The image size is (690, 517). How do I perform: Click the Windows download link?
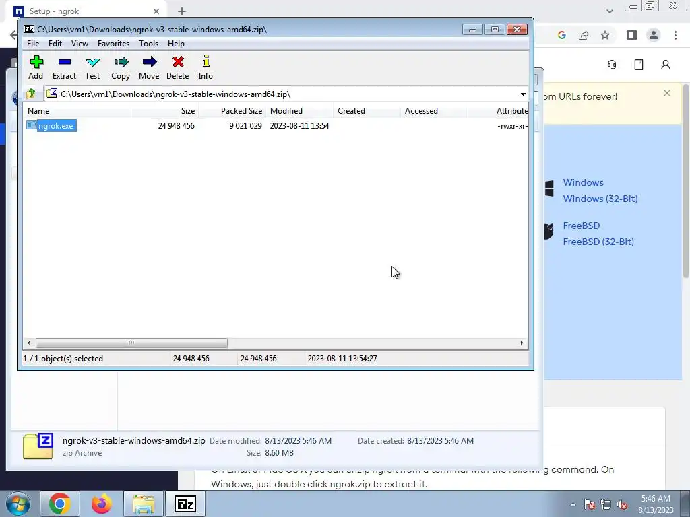point(583,182)
